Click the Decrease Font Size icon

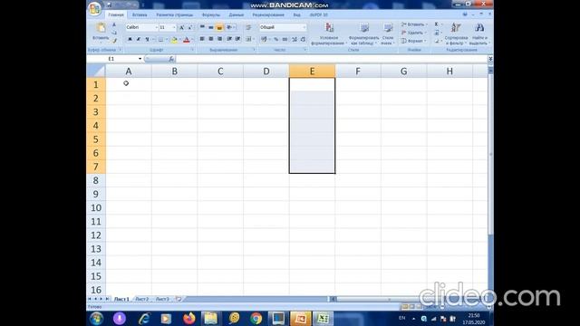tap(190, 27)
